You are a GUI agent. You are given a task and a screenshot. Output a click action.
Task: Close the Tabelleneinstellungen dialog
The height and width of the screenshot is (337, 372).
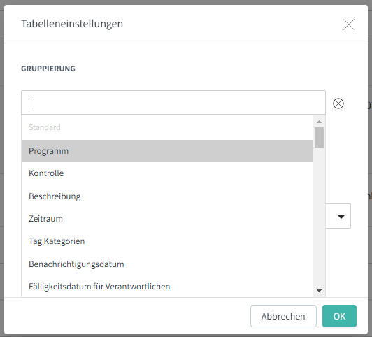pos(348,24)
